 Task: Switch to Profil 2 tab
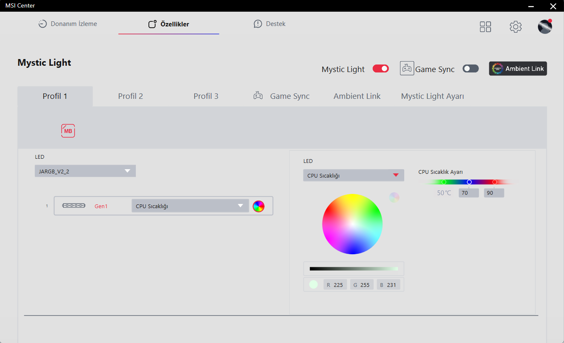coord(130,96)
